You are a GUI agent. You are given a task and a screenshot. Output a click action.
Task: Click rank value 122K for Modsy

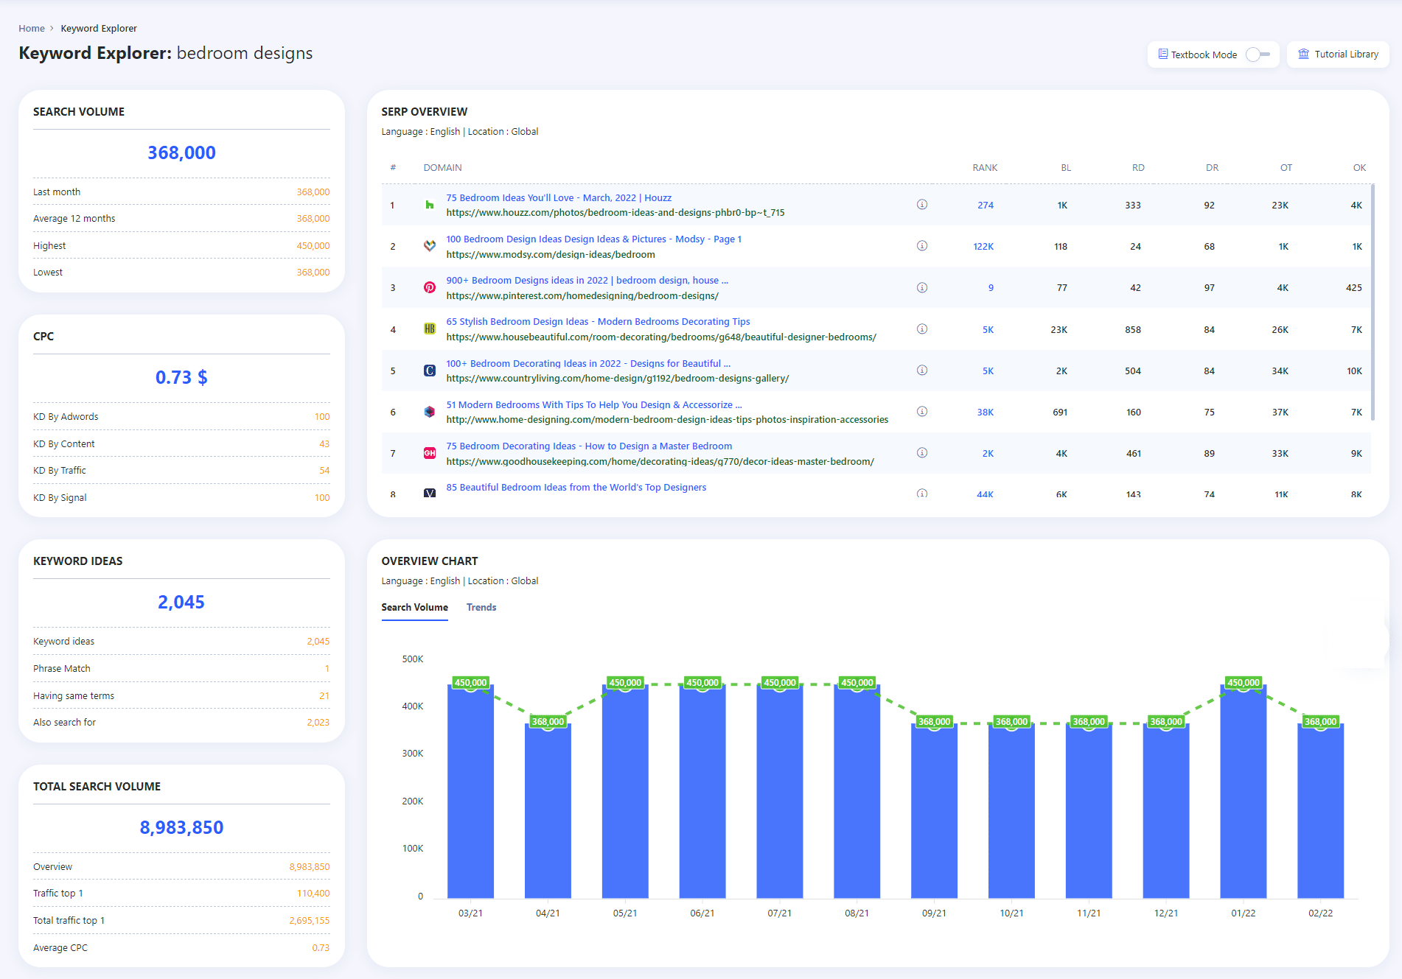983,247
